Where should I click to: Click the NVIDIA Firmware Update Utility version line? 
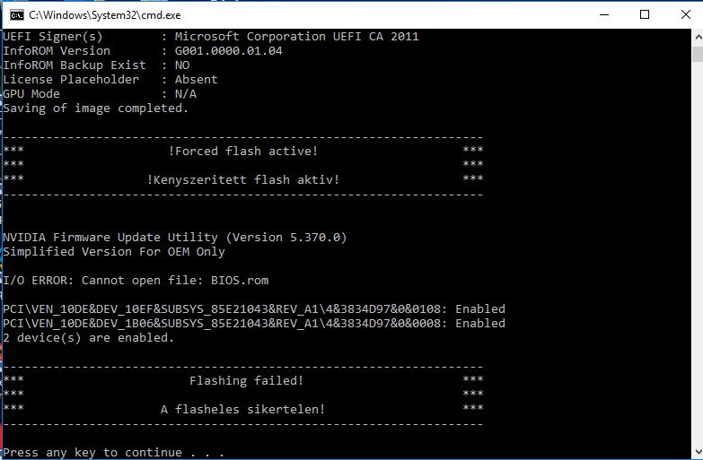[175, 238]
